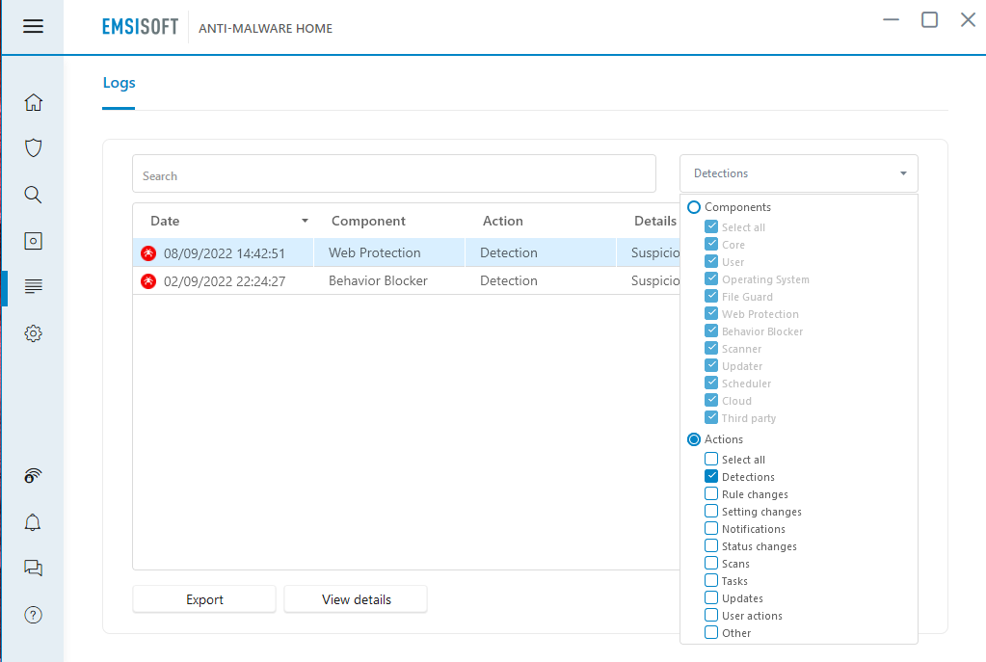Uncheck the Detections checkbox
The image size is (986, 662).
(711, 477)
